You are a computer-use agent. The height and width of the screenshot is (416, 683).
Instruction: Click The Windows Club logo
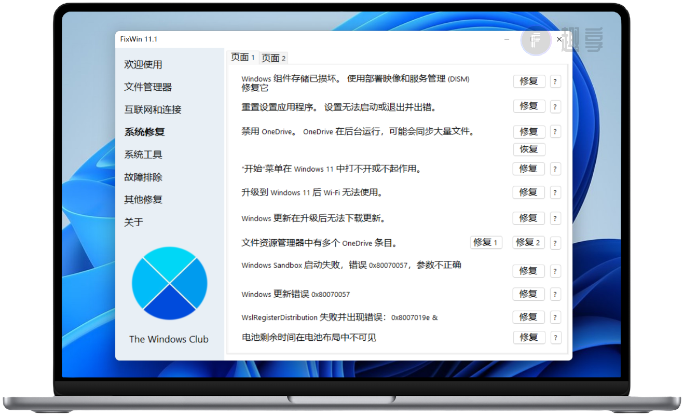tap(170, 283)
